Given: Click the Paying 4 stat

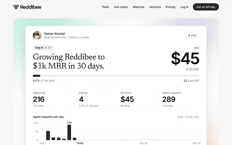Looking at the screenshot, I should click(x=88, y=99).
